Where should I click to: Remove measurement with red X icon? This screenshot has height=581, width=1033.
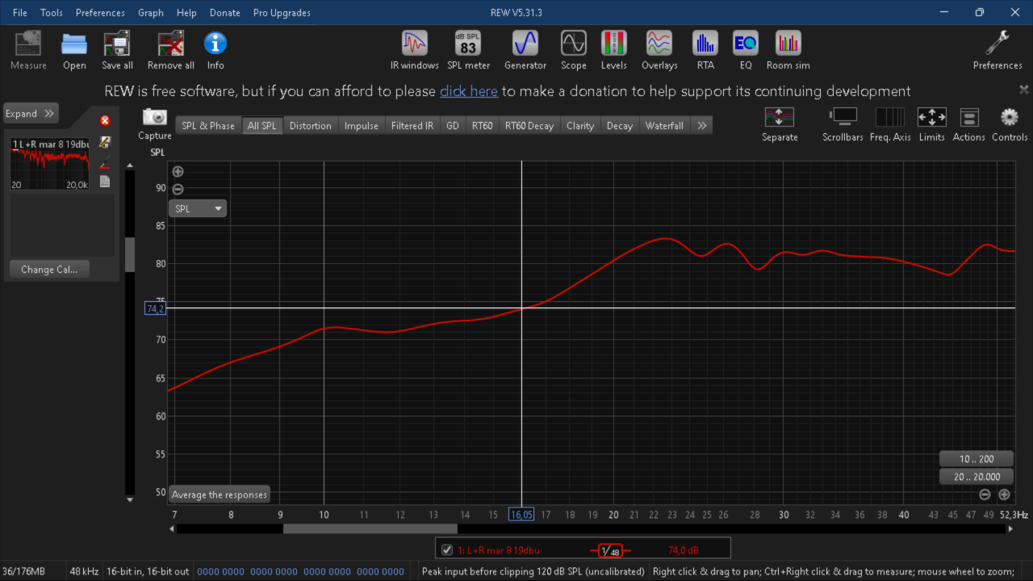pos(105,121)
